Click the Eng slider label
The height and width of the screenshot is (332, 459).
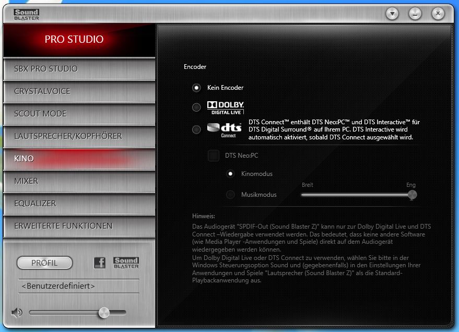coord(411,185)
